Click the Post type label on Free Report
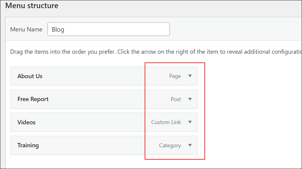This screenshot has height=169, width=302. tap(176, 99)
